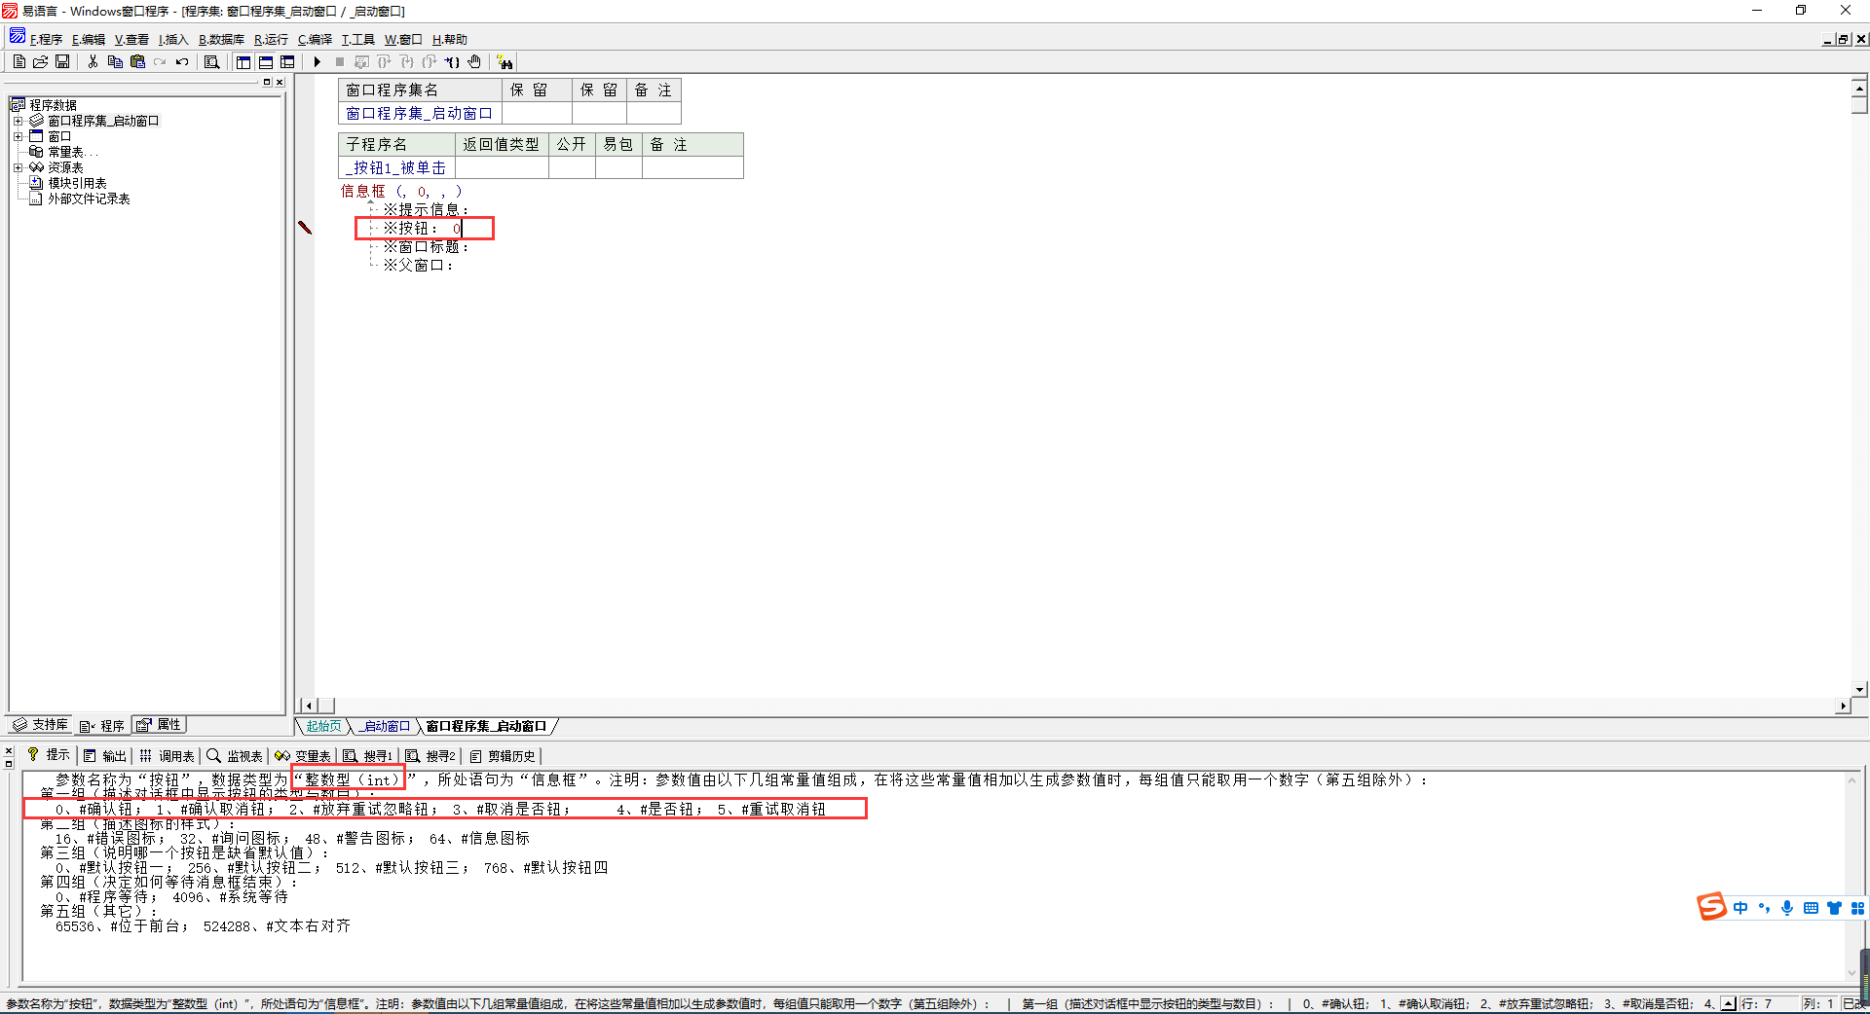
Task: Click the Open file toolbar icon
Action: (41, 61)
